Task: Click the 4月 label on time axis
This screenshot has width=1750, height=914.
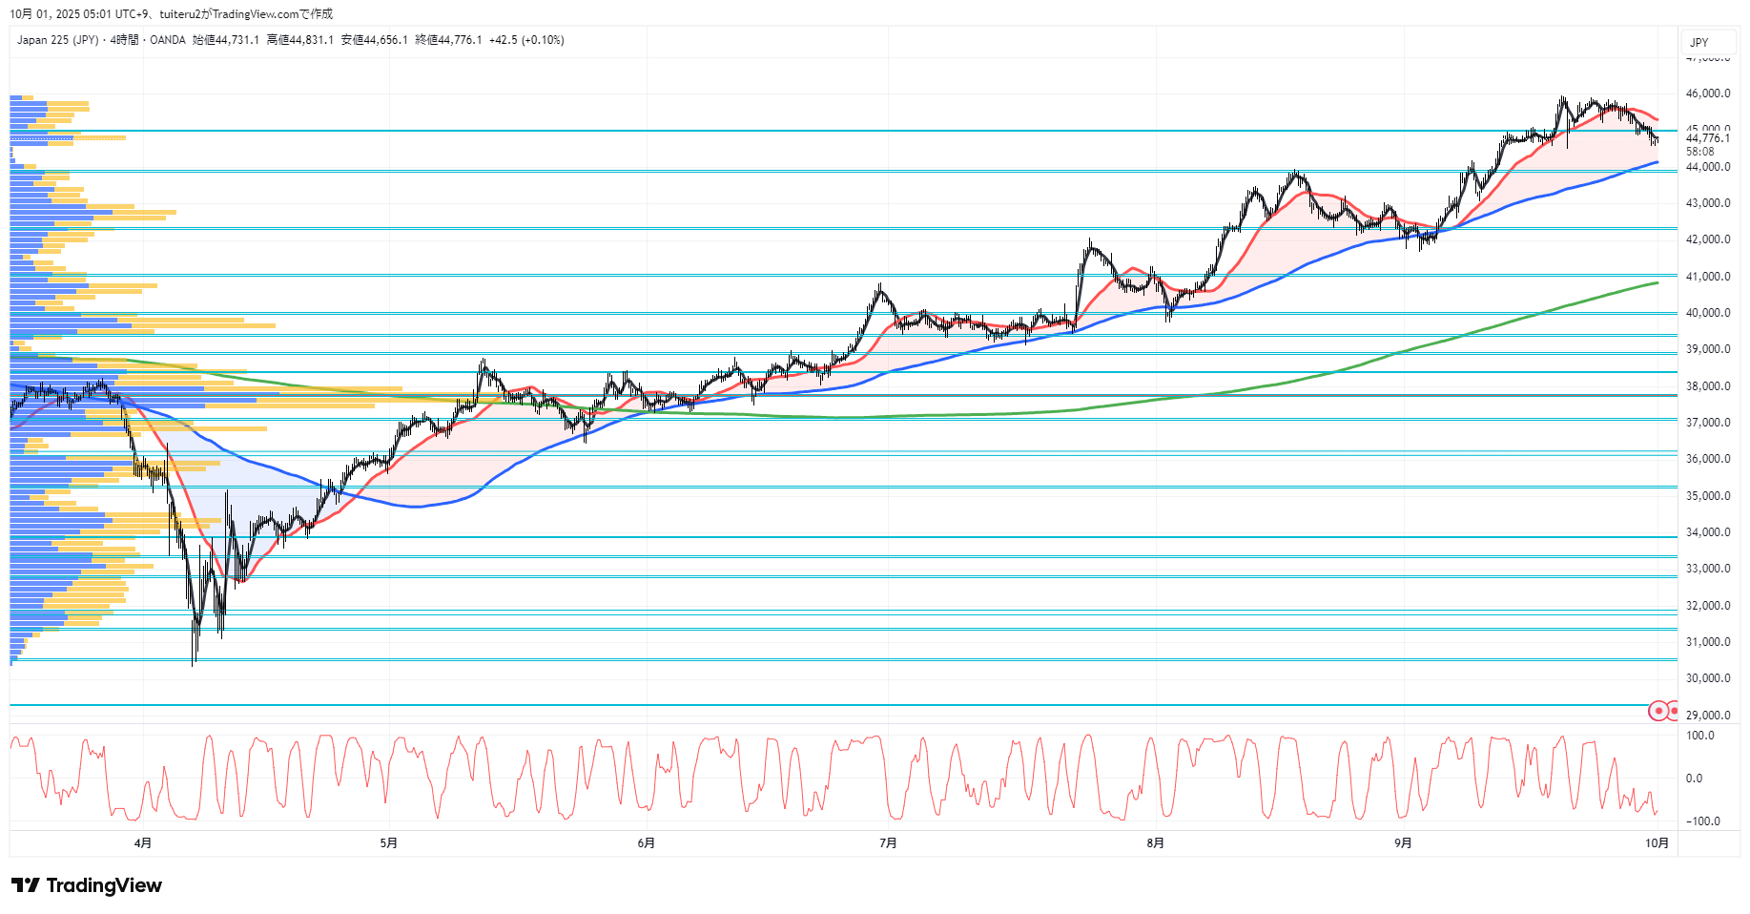Action: pyautogui.click(x=143, y=842)
